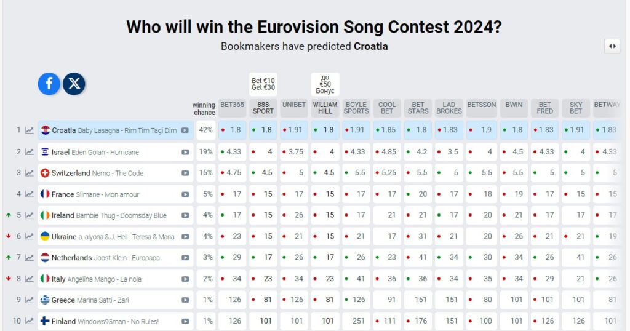Open the odds history chart for Israel

click(x=30, y=152)
